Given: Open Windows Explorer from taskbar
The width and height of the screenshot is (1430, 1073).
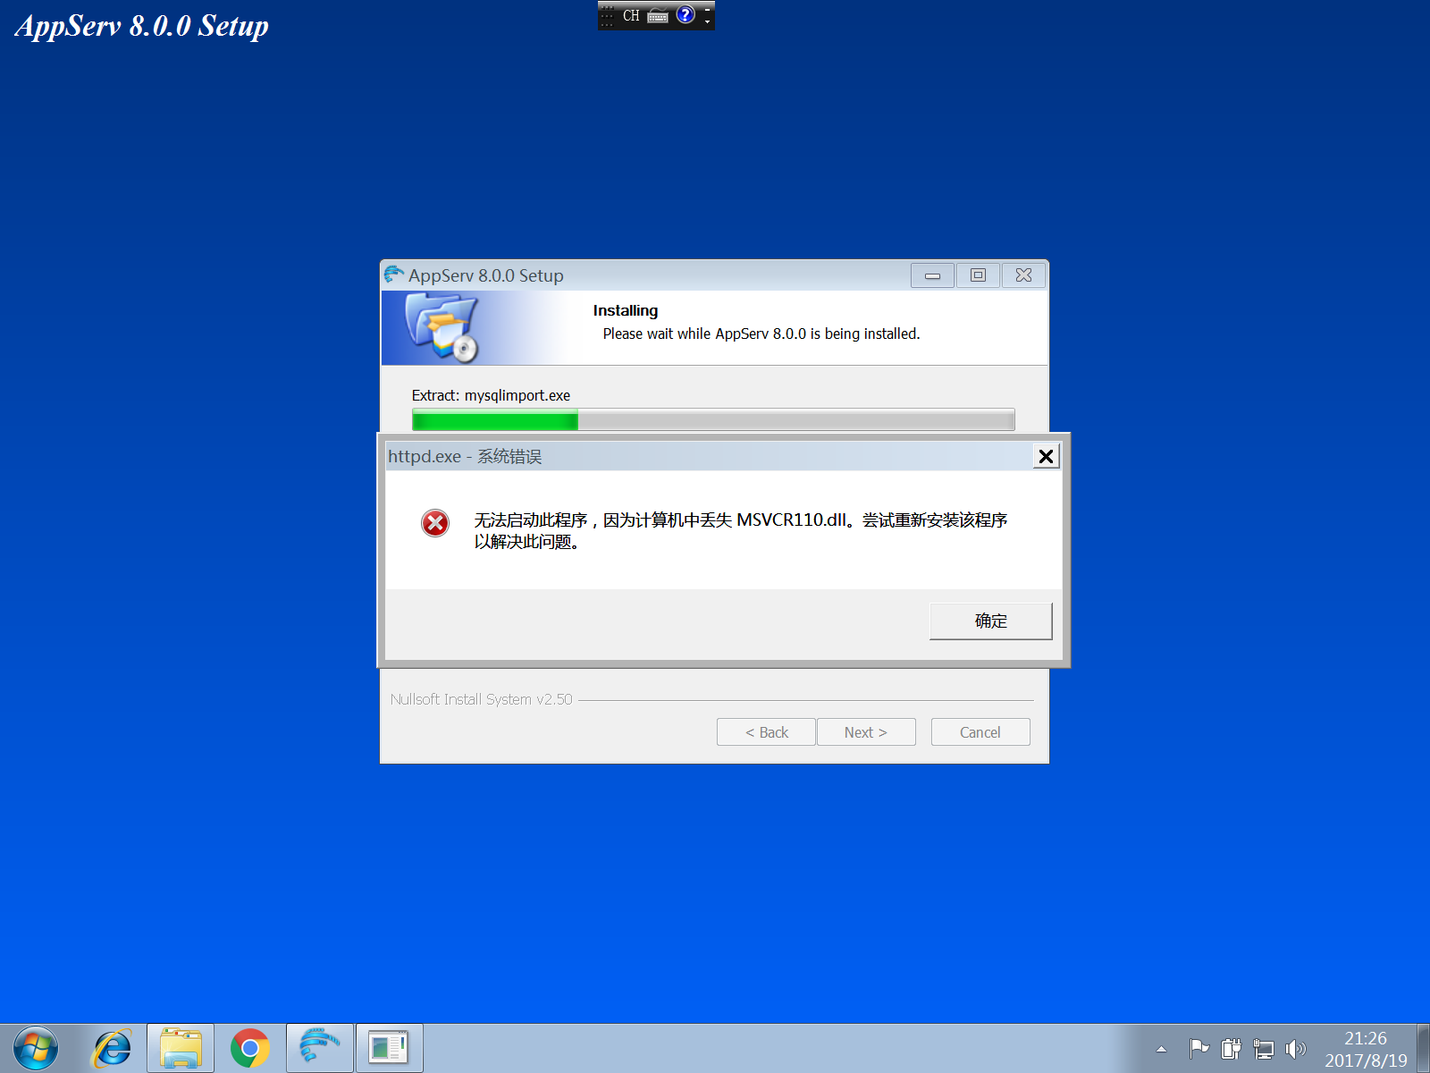Looking at the screenshot, I should [x=181, y=1048].
